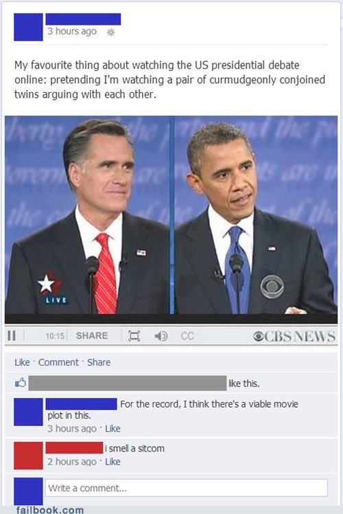Like the 'viable movie plot' comment
The width and height of the screenshot is (343, 514).
[x=113, y=428]
